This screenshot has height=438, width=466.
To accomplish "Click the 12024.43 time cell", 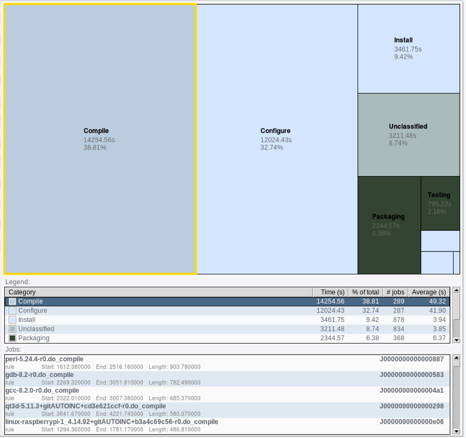I will point(330,311).
